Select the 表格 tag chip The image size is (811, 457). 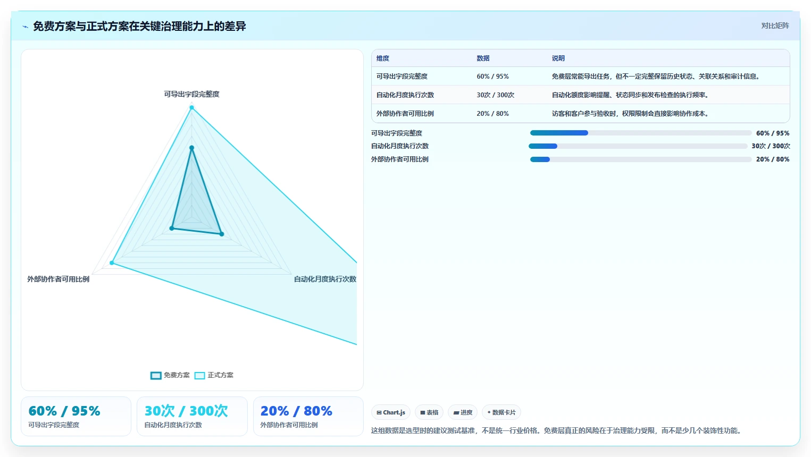click(429, 412)
